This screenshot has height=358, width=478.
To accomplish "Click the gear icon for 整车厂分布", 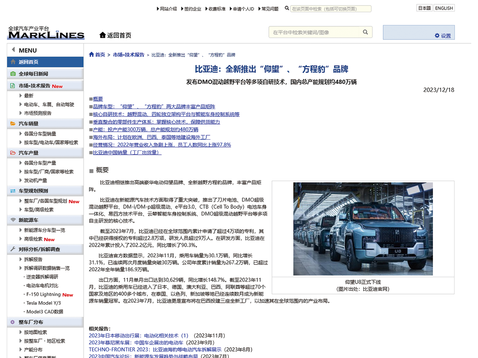I will (x=13, y=322).
